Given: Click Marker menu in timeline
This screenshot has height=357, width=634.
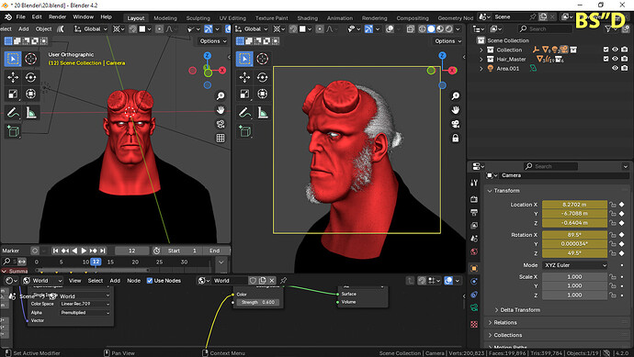Looking at the screenshot, I should pyautogui.click(x=10, y=251).
